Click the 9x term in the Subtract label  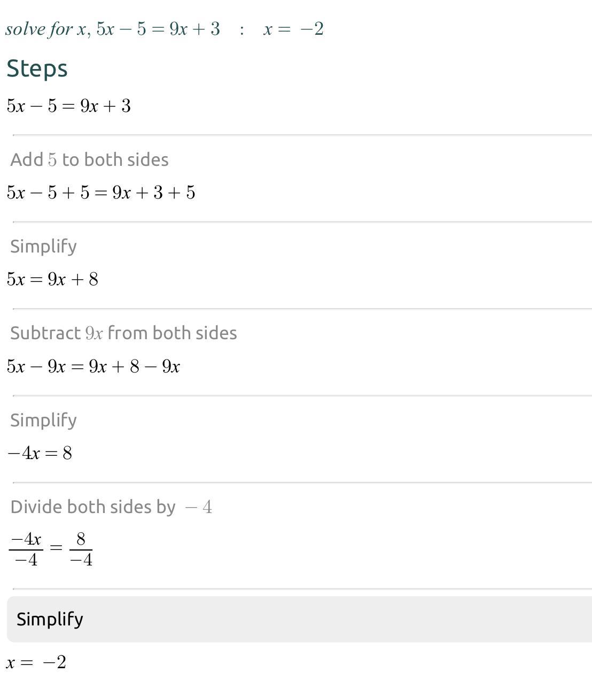click(x=94, y=333)
